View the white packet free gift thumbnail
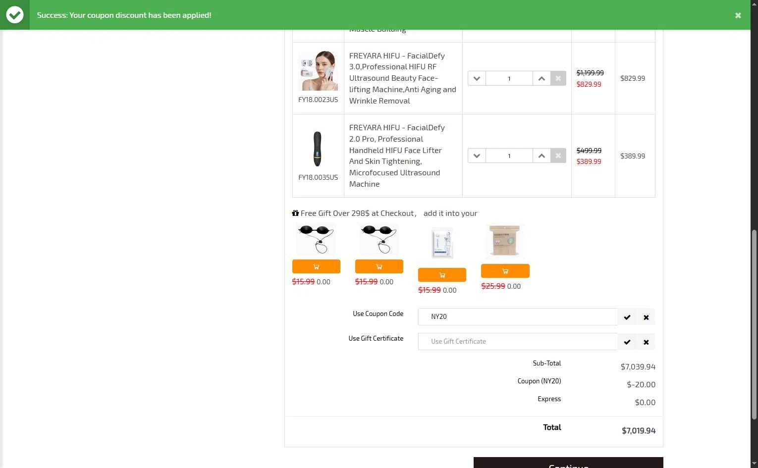This screenshot has height=468, width=758. click(442, 243)
